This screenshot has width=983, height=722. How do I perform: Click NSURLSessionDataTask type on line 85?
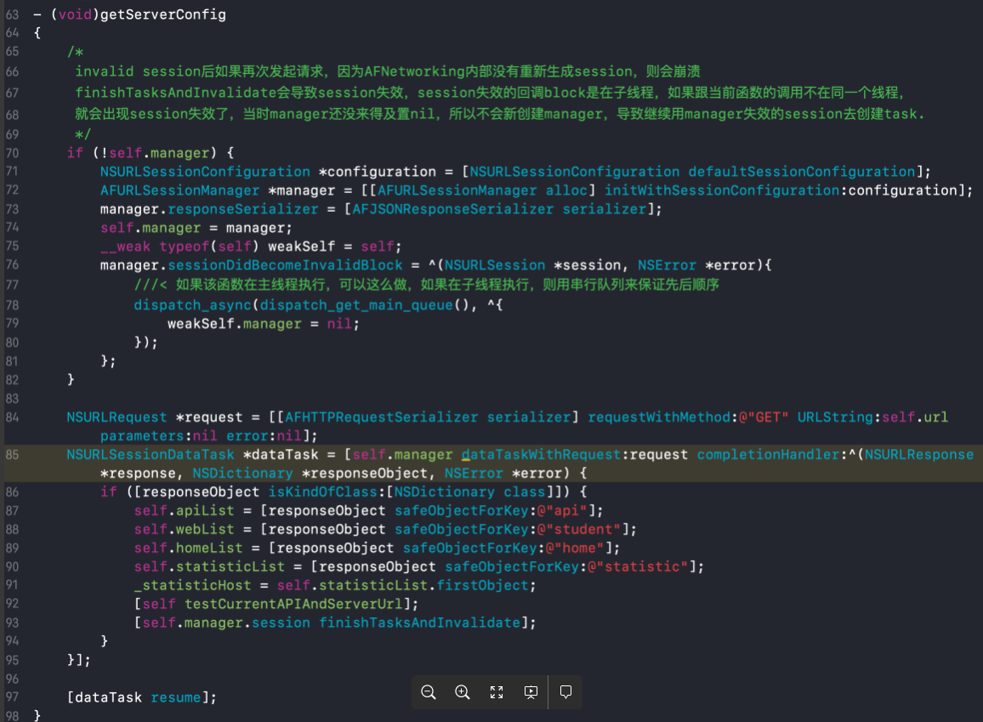click(151, 454)
